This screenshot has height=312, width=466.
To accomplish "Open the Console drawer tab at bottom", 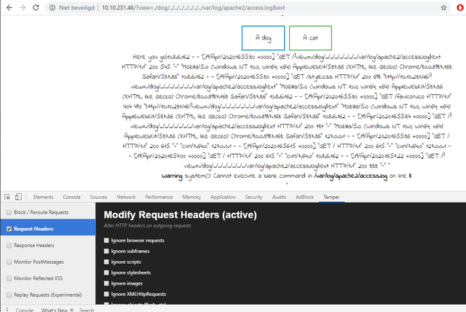I will pyautogui.click(x=24, y=310).
